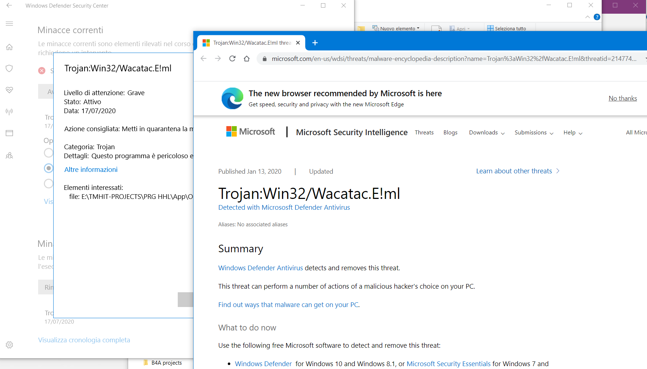The image size is (647, 369).
Task: Open Apri dropdown in Explorer ribbon
Action: [460, 28]
